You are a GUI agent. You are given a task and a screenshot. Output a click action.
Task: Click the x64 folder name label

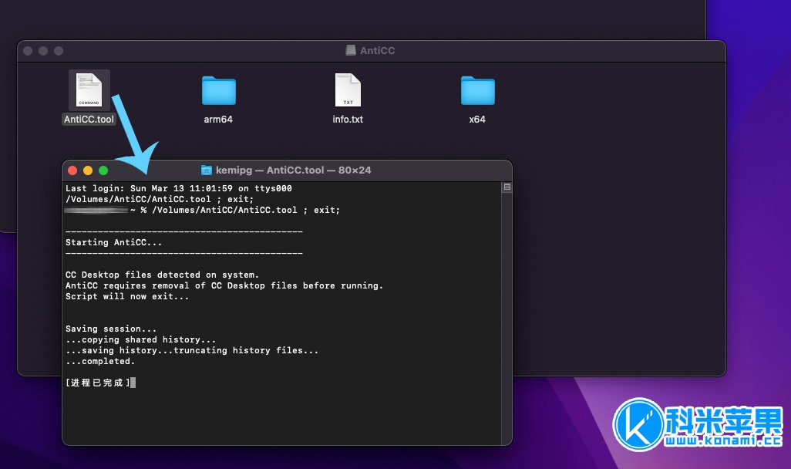[x=477, y=119]
